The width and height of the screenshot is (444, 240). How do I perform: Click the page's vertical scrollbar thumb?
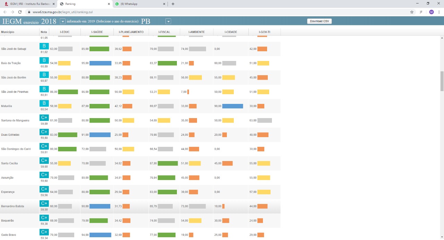[x=442, y=81]
